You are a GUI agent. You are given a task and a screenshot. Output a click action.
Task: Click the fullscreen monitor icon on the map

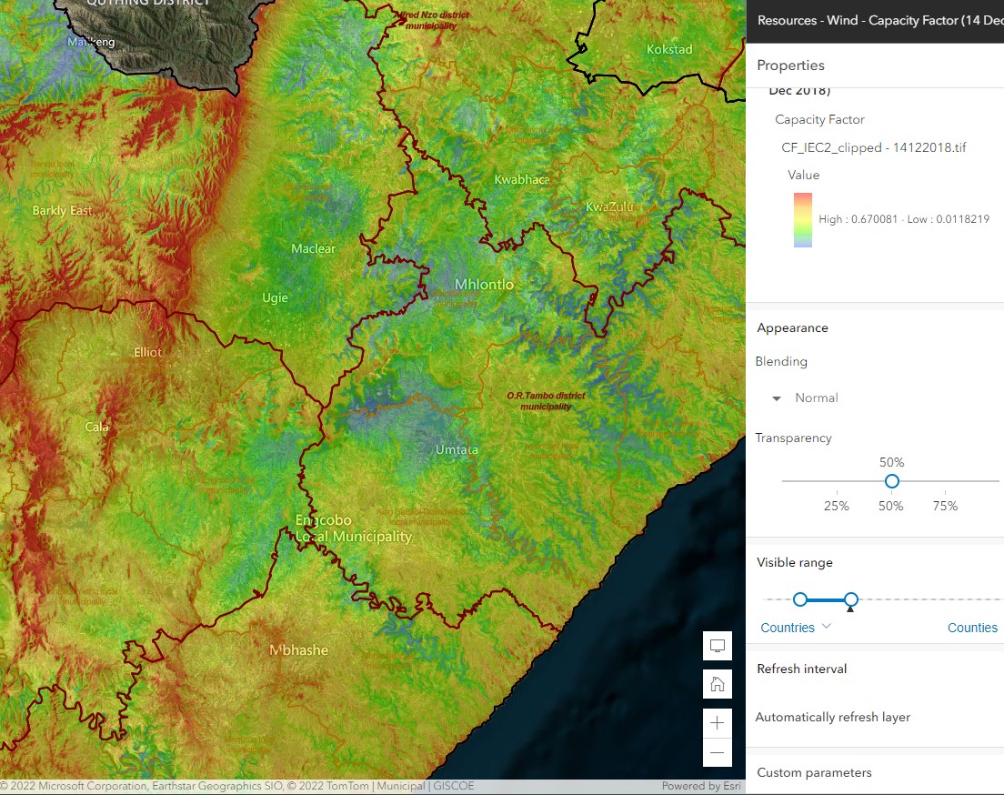coord(717,646)
